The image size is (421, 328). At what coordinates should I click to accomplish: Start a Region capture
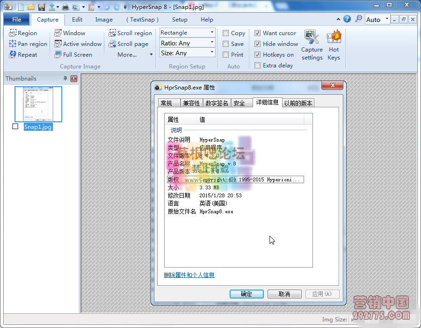click(23, 33)
